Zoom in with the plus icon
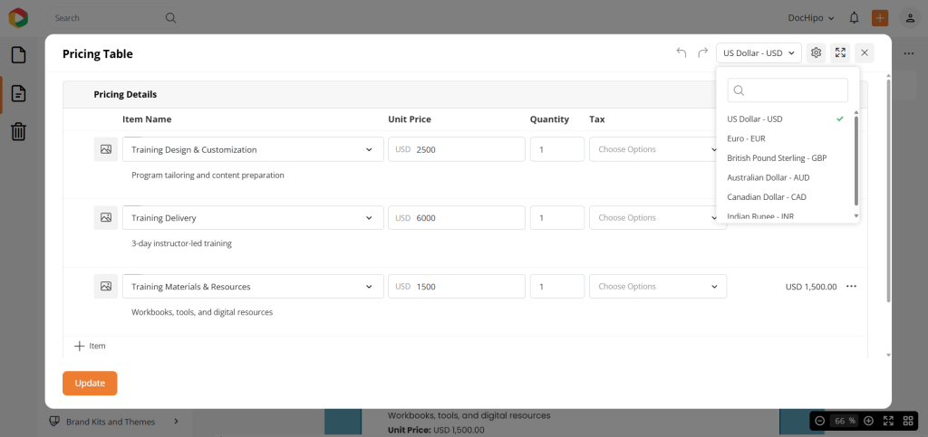The image size is (928, 437). pyautogui.click(x=869, y=421)
